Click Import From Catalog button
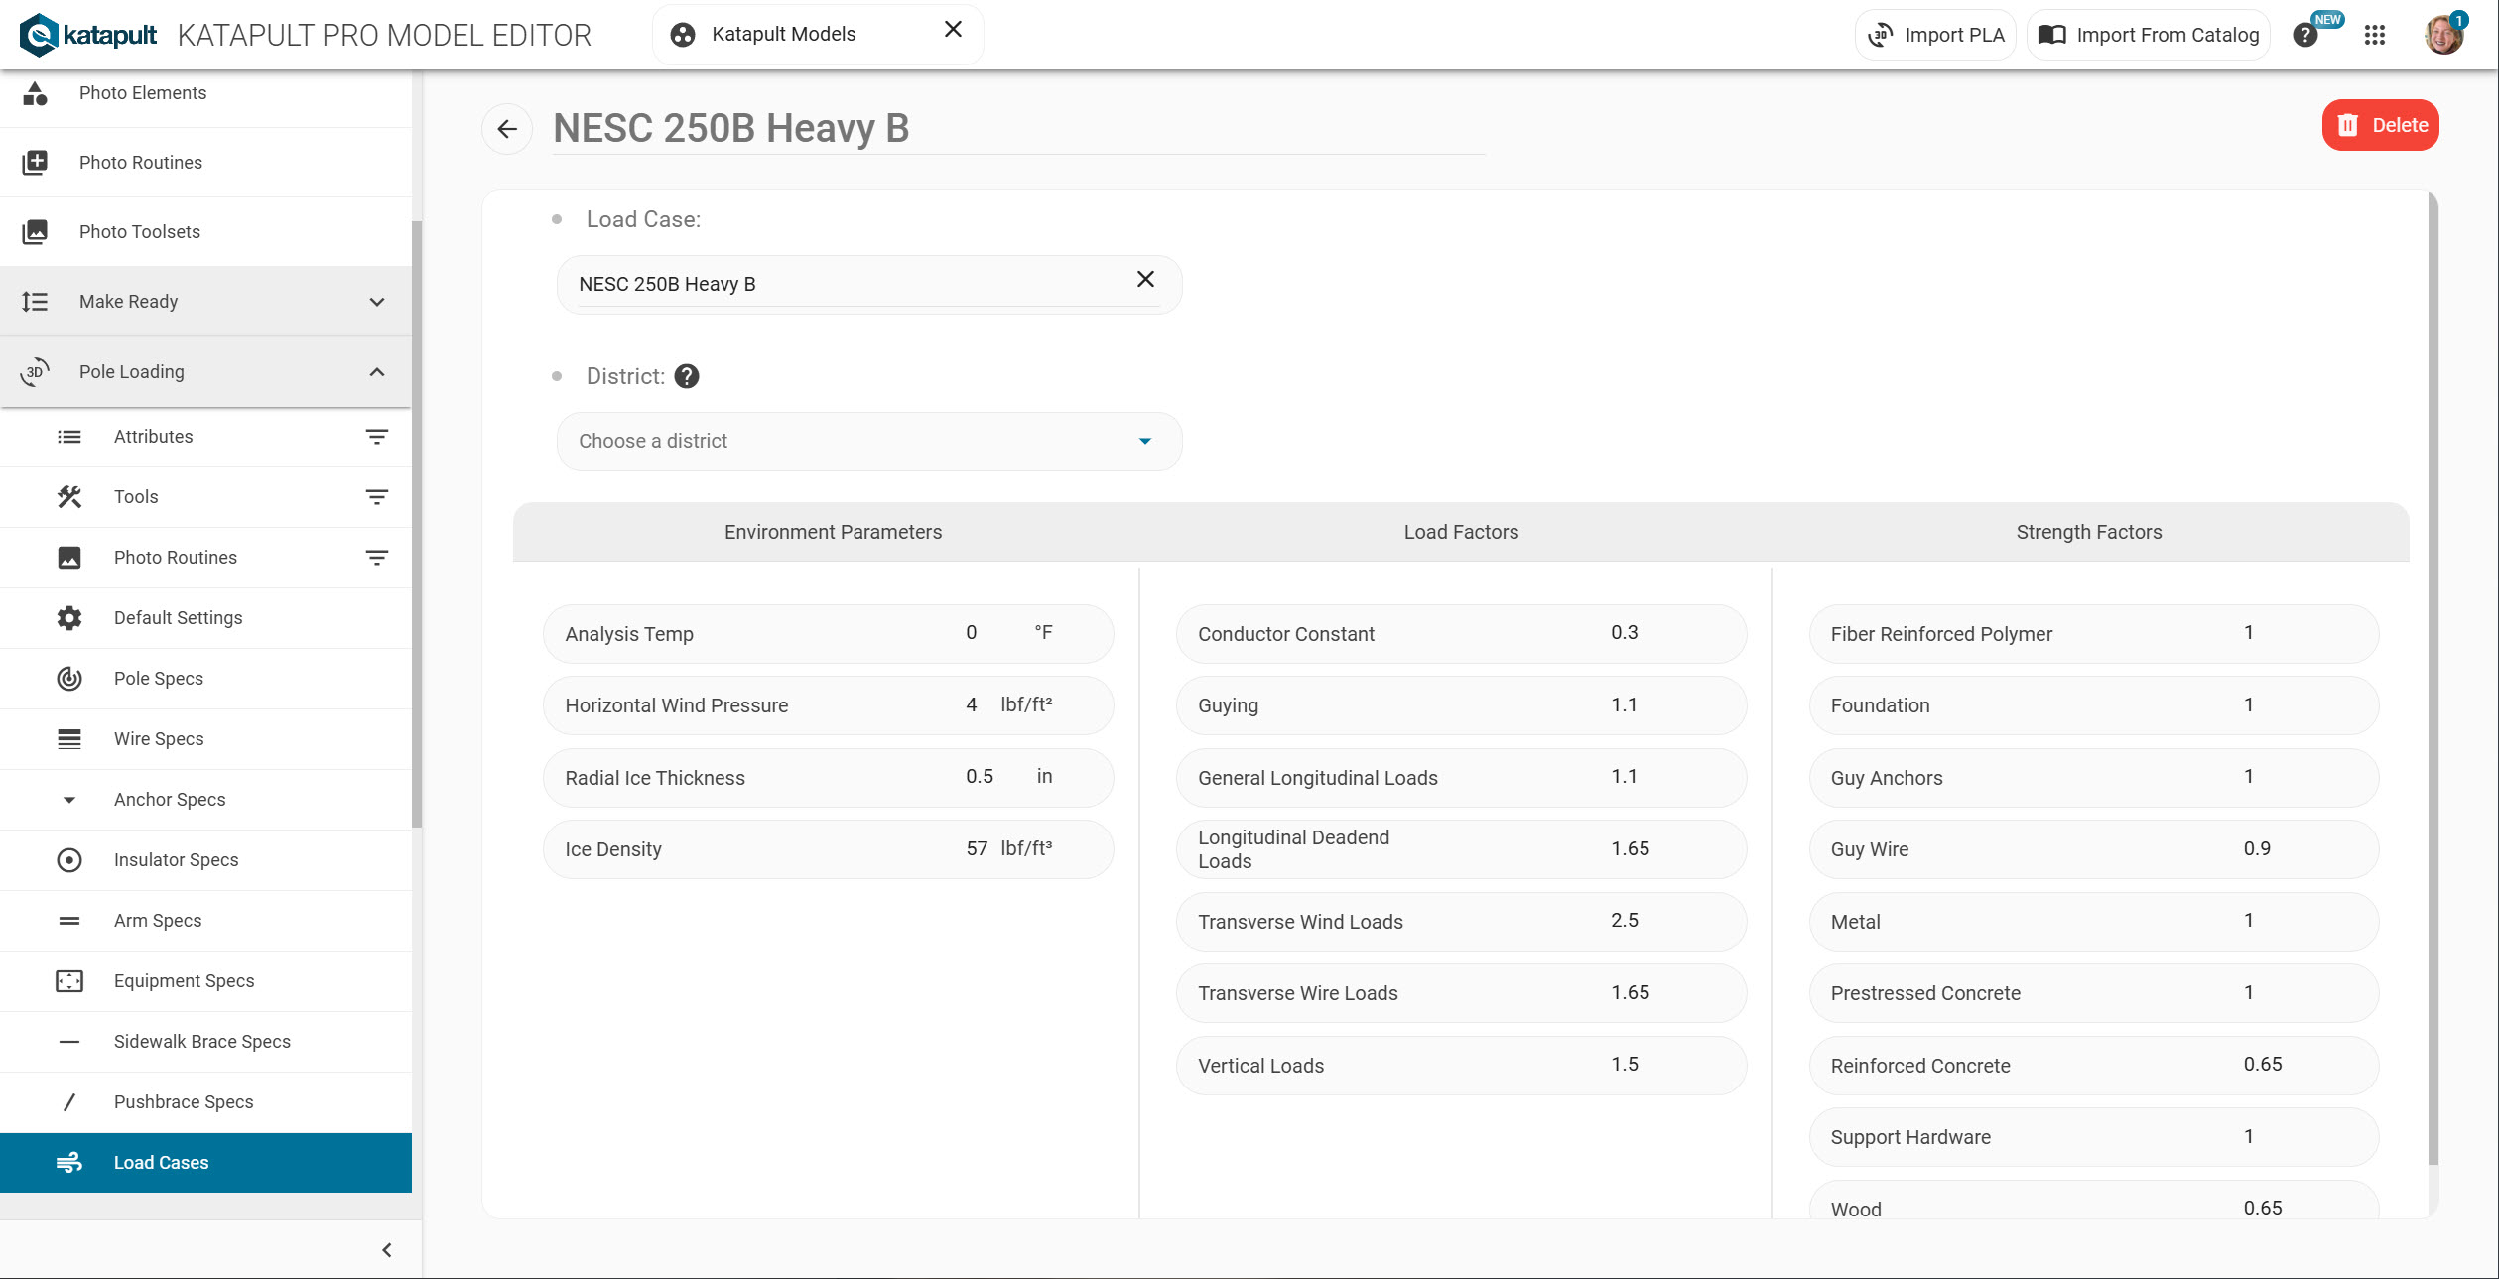This screenshot has width=2499, height=1279. (x=2149, y=35)
